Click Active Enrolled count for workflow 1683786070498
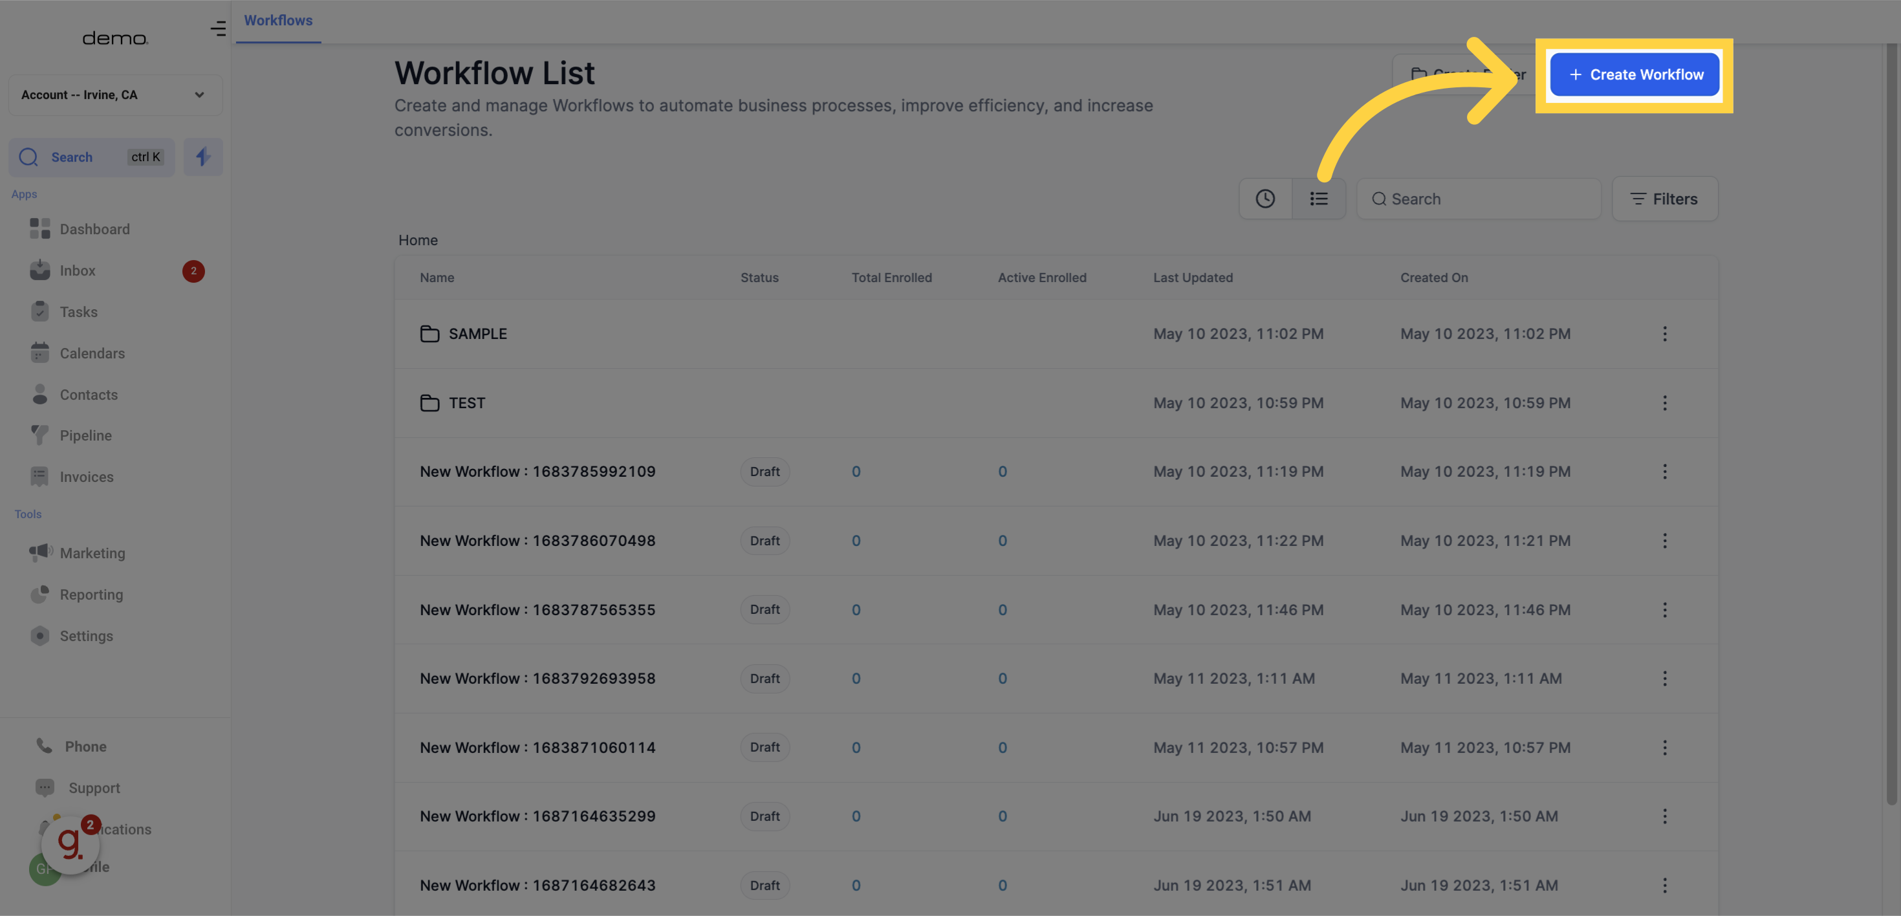This screenshot has height=916, width=1901. (1002, 540)
